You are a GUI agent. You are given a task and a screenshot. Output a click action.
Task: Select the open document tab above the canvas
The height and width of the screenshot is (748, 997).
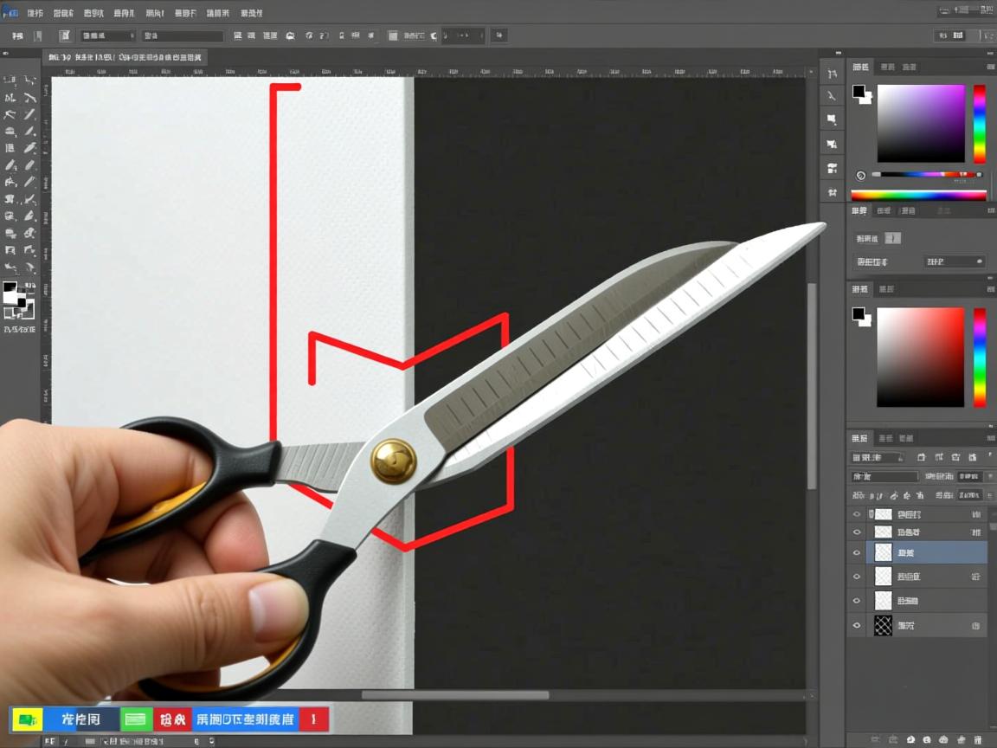[125, 57]
